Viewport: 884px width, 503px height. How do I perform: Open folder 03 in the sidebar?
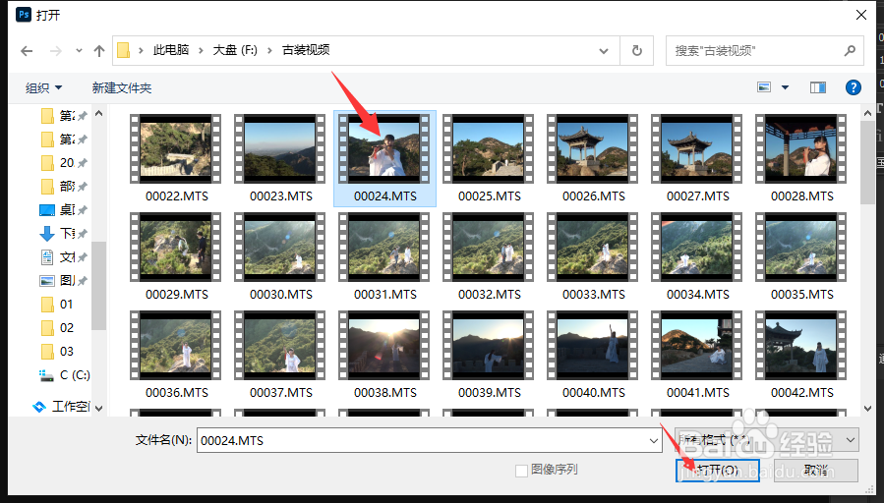pos(57,352)
